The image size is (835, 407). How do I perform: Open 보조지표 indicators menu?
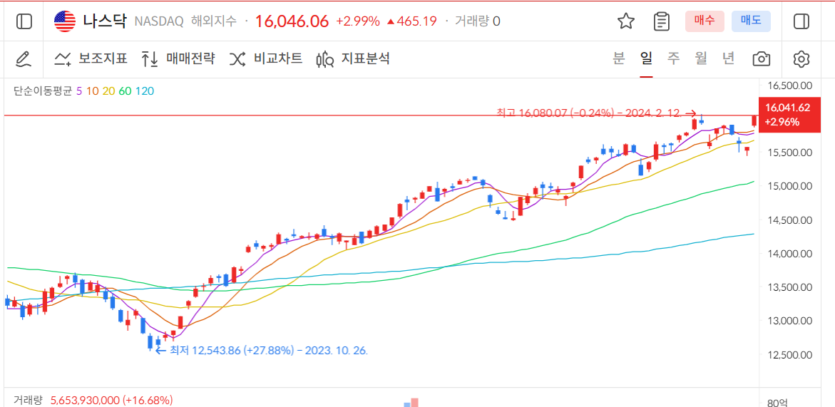click(91, 58)
